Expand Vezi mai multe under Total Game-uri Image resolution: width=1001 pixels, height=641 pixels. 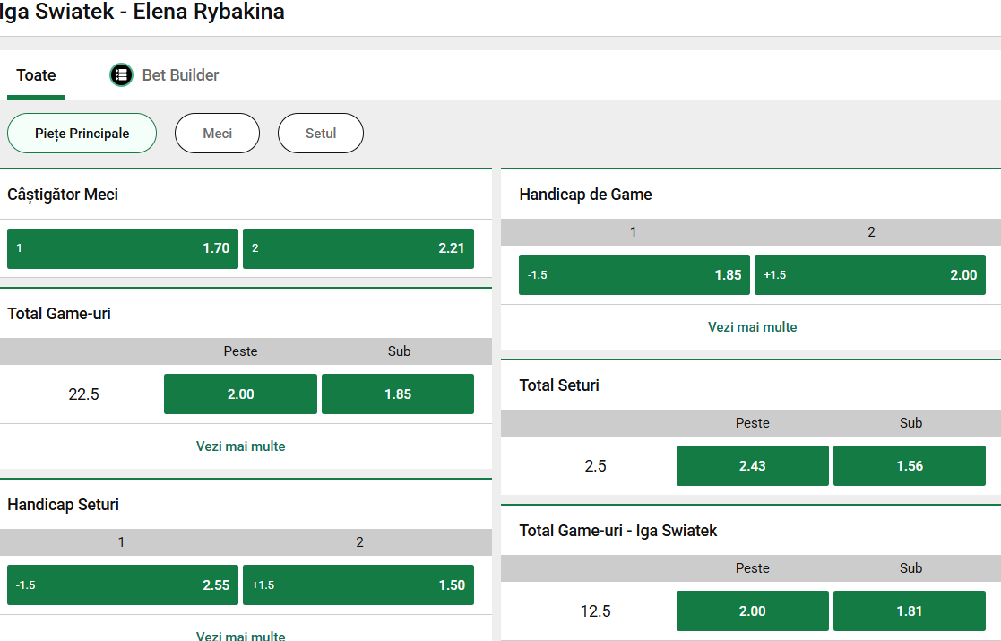[241, 446]
